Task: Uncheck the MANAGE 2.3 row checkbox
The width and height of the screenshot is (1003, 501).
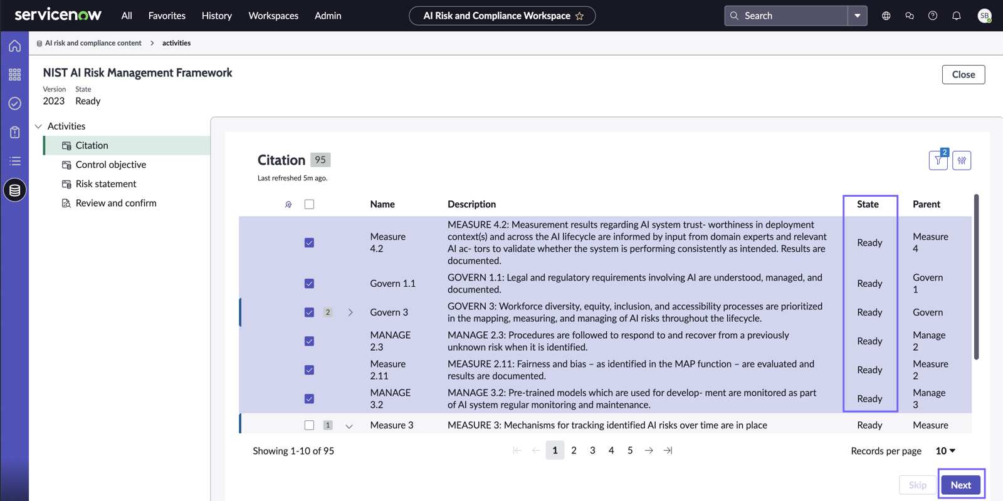Action: click(309, 341)
